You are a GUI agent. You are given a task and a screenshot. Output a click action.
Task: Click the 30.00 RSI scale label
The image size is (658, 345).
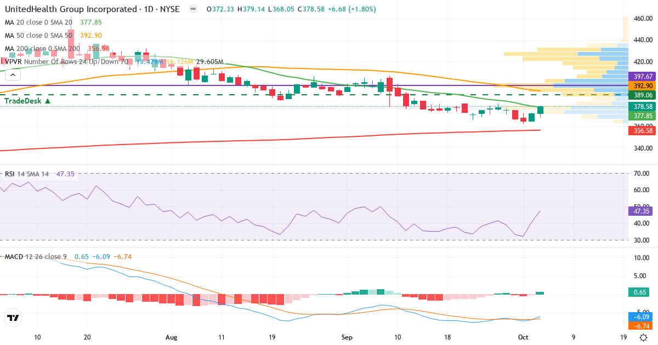coord(640,240)
